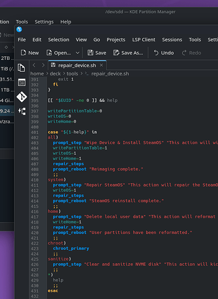Open the LSP Client menu
This screenshot has width=218, height=299.
tap(143, 39)
